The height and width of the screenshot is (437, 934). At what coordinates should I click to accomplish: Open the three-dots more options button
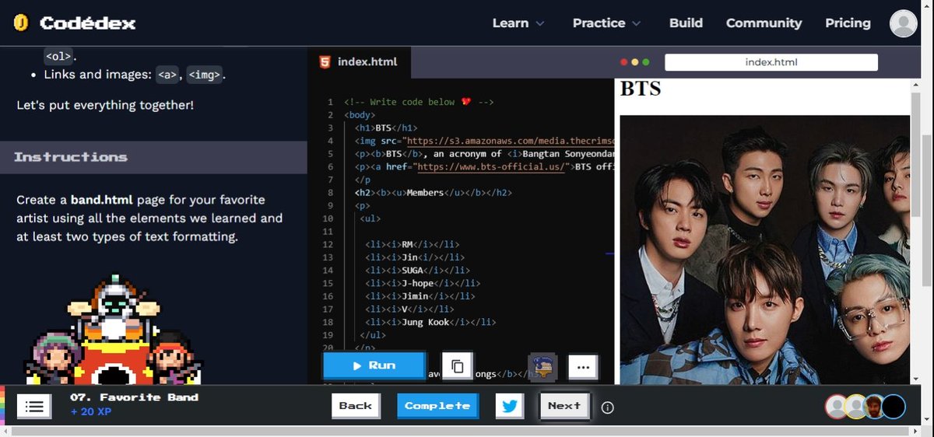[x=582, y=365]
